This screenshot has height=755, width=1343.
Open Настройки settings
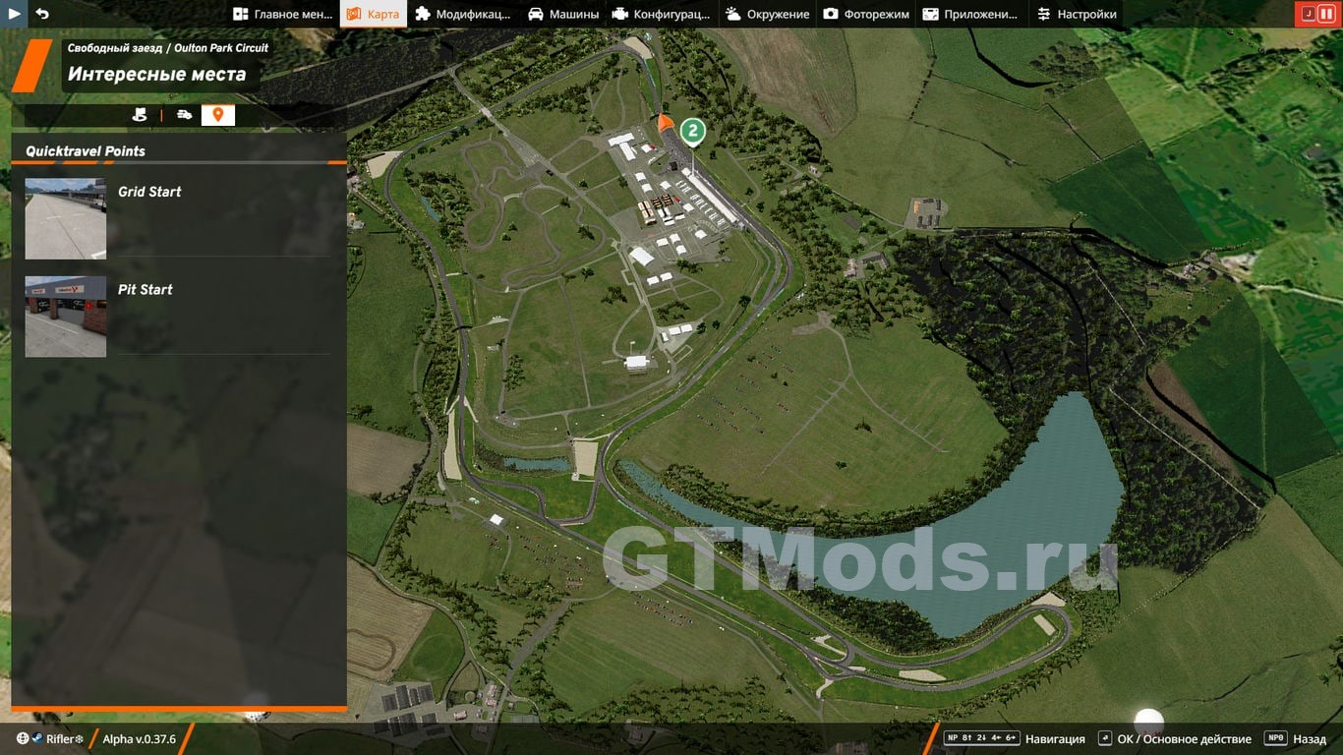click(x=1077, y=14)
